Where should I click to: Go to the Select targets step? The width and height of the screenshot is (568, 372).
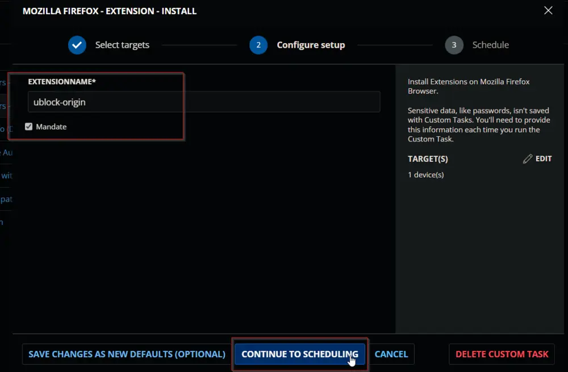pos(122,45)
